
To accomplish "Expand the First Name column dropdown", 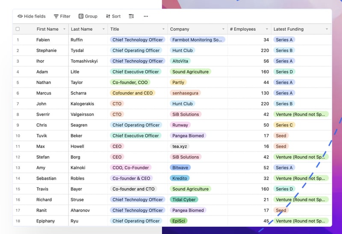I will [64, 29].
